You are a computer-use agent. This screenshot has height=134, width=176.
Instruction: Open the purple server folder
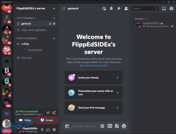(x=7, y=113)
